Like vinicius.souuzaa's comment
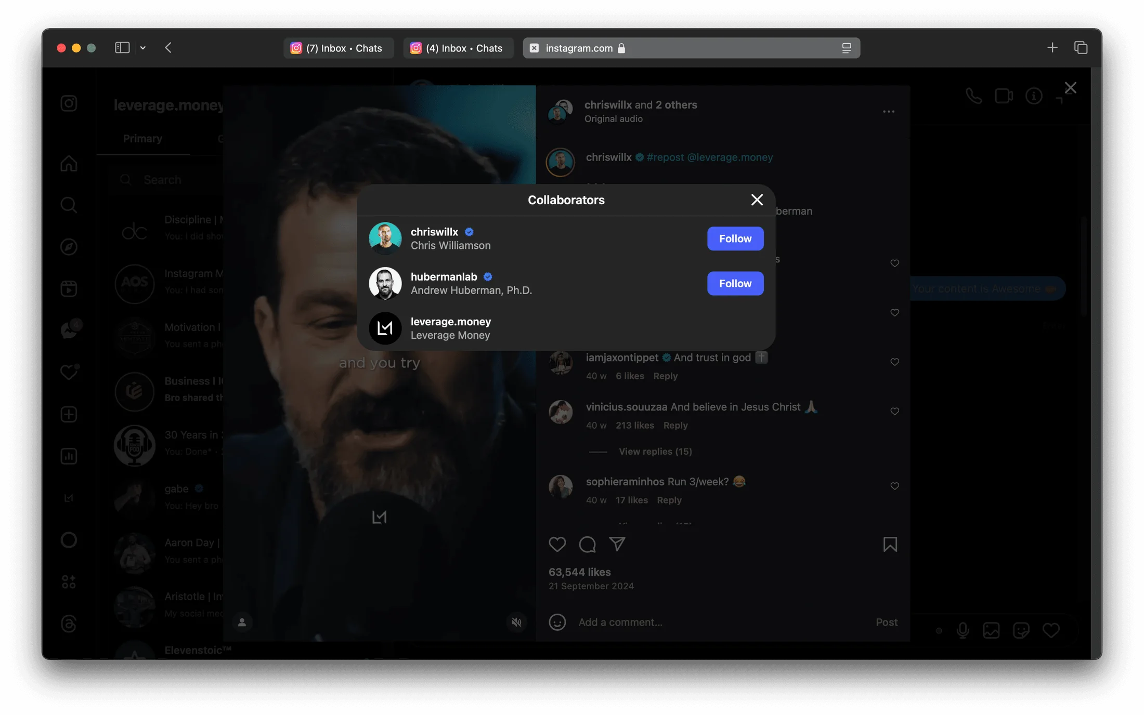This screenshot has height=715, width=1144. [x=894, y=411]
